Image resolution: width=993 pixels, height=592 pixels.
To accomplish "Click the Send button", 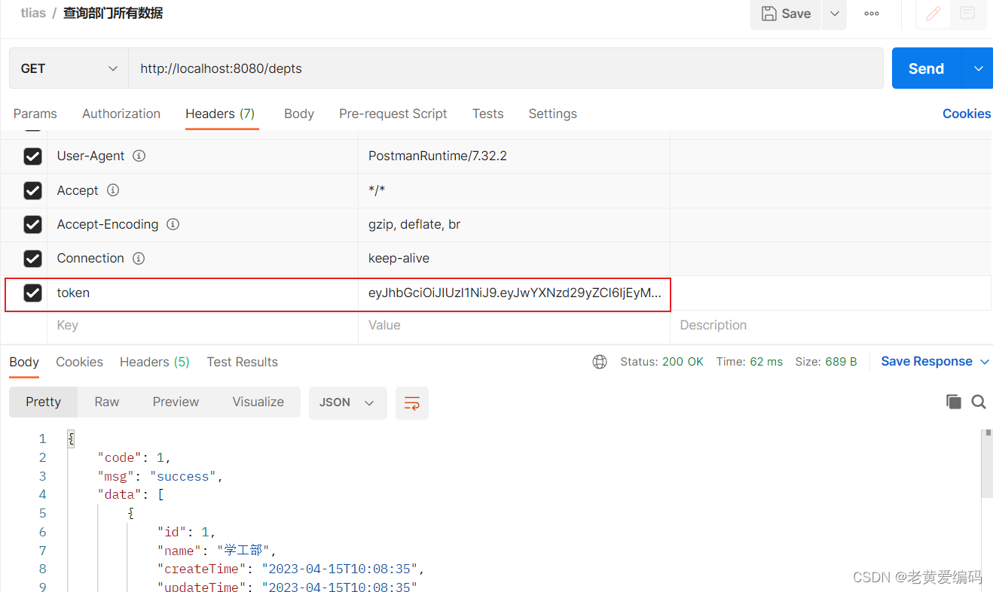I will [x=925, y=68].
